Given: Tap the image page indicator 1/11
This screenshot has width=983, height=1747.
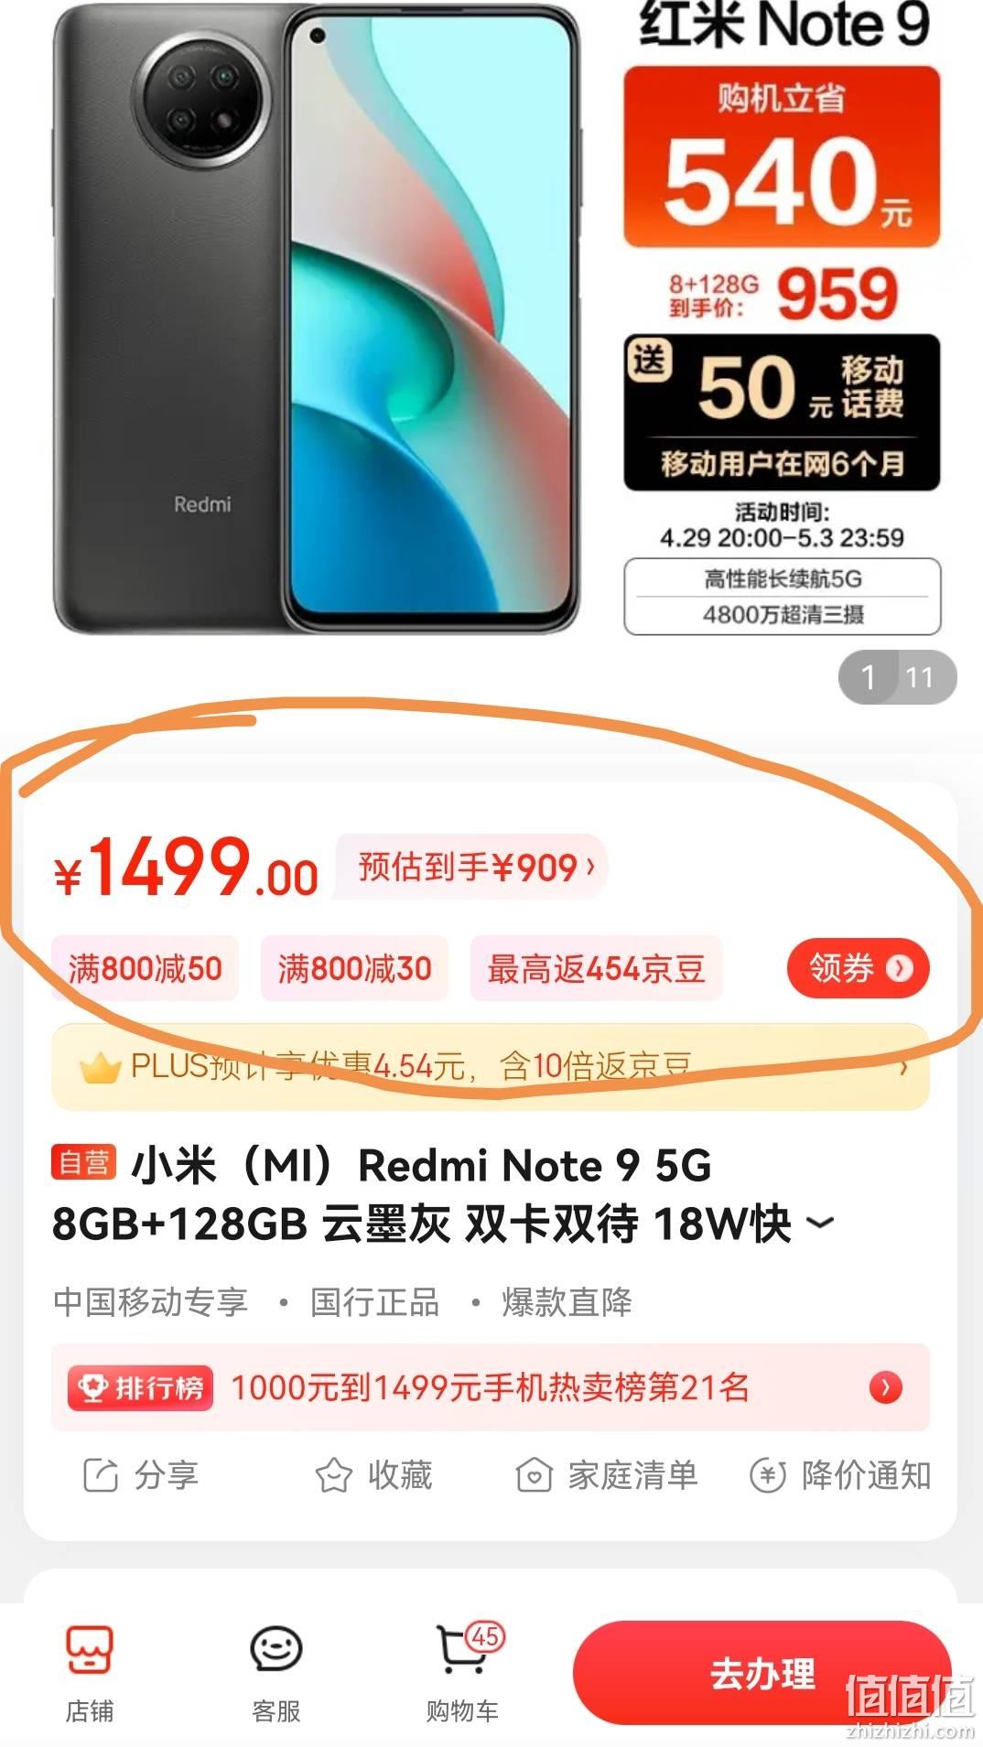Looking at the screenshot, I should 897,677.
